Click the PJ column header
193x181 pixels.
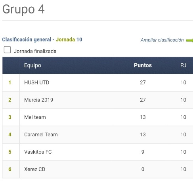tap(183, 65)
